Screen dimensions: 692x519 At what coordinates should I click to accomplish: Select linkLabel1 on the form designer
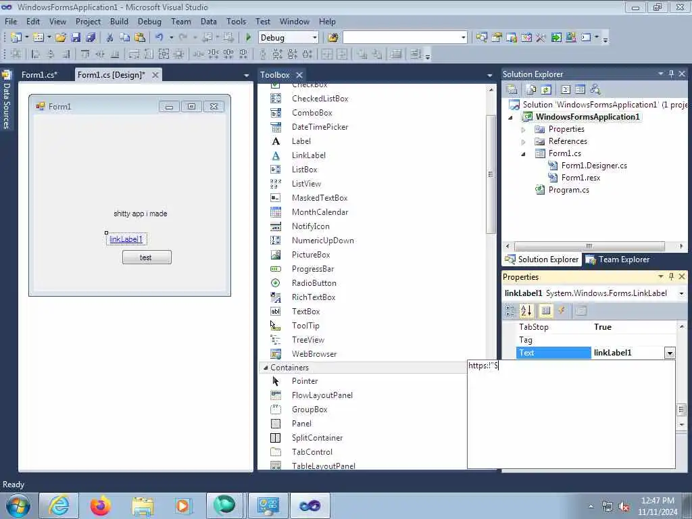(126, 239)
